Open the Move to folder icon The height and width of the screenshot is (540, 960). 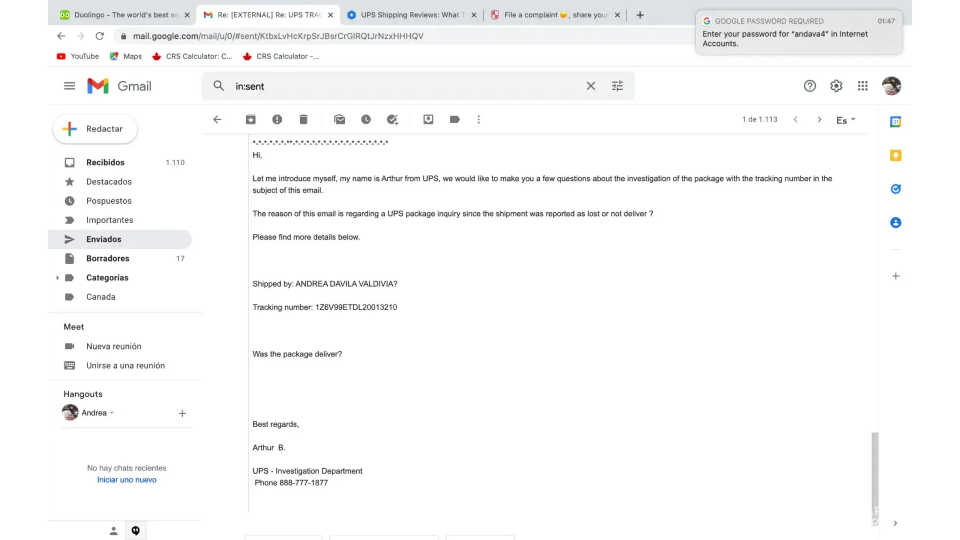[x=428, y=119]
